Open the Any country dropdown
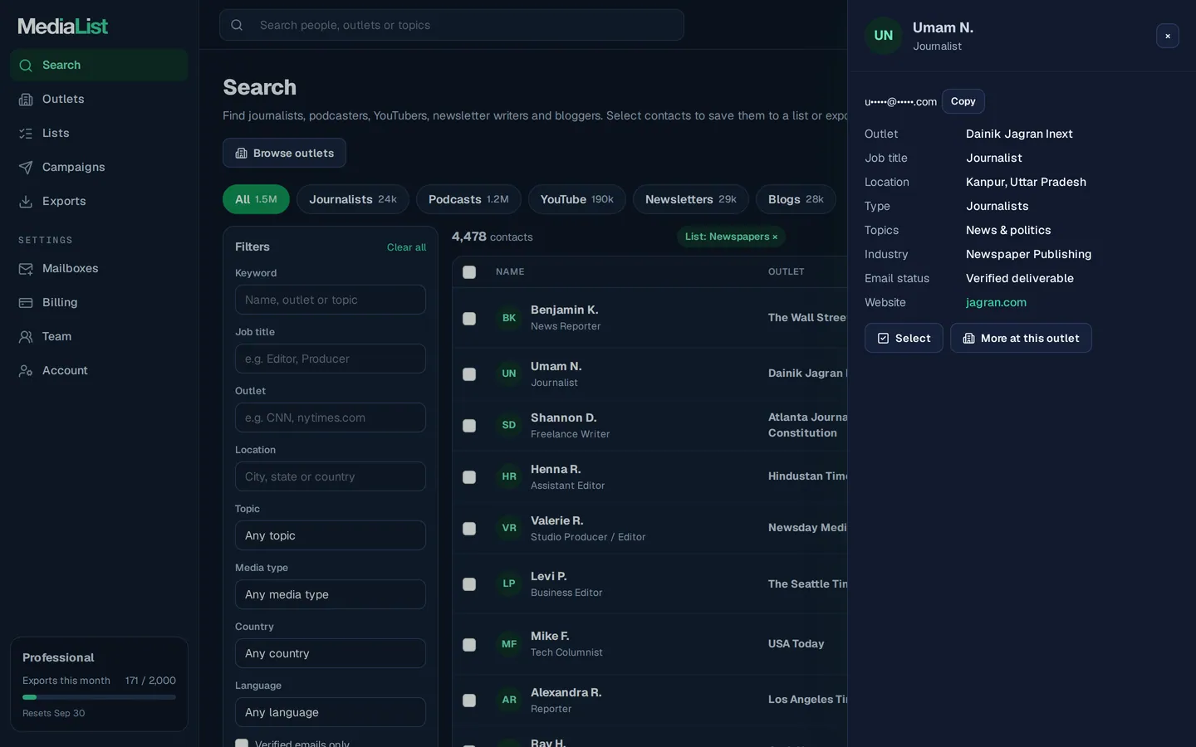This screenshot has width=1196, height=747. click(x=331, y=653)
